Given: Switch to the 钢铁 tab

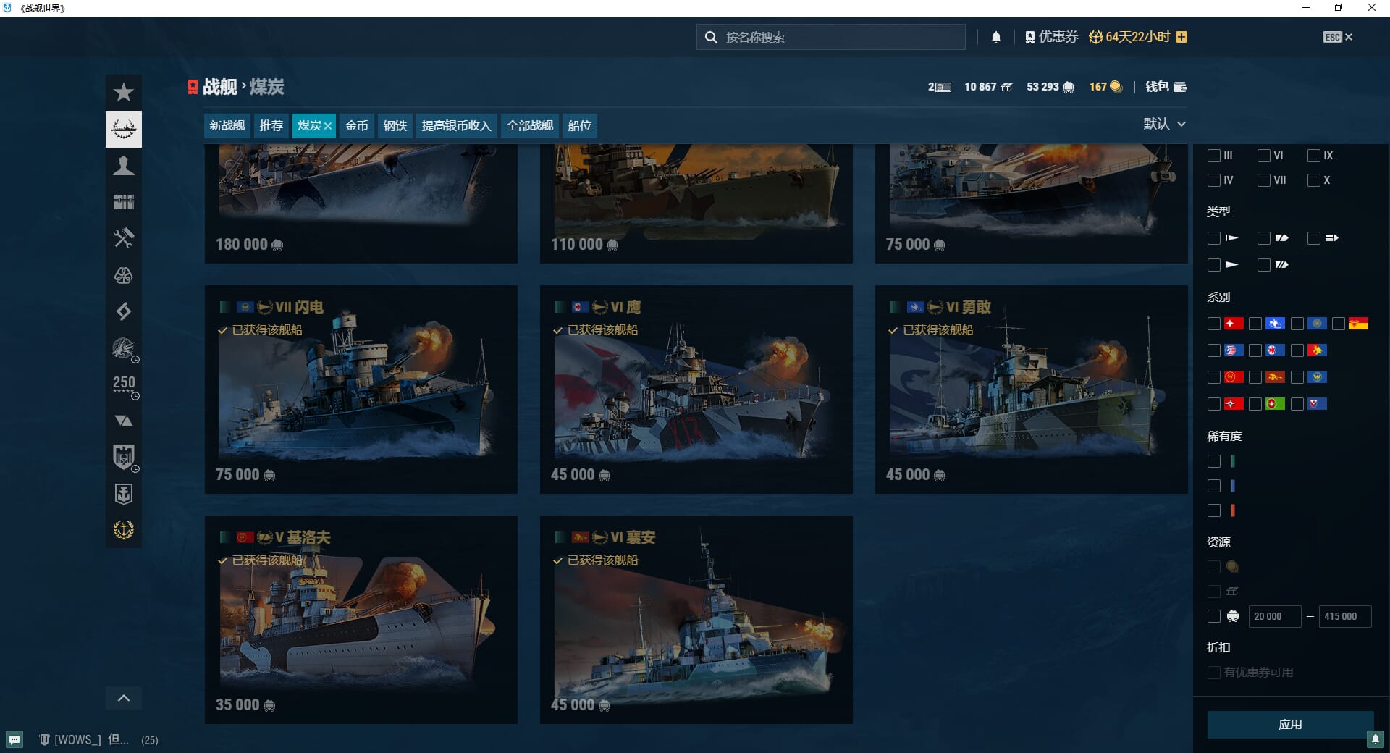Looking at the screenshot, I should pos(395,126).
